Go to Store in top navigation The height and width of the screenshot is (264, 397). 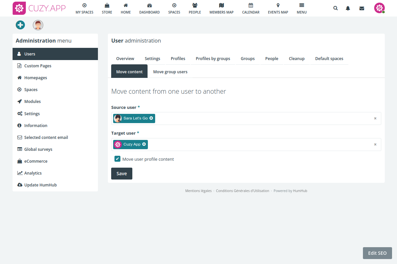(x=107, y=9)
